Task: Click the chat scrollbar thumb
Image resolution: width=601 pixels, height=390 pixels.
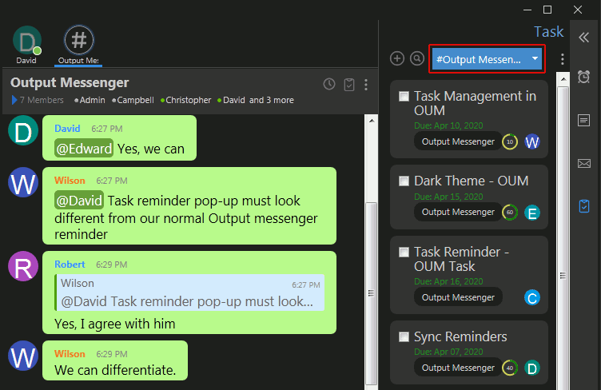Action: [x=371, y=293]
